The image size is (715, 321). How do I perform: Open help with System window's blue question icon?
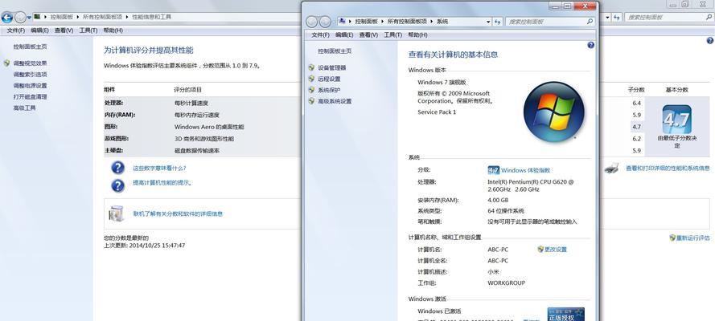591,45
